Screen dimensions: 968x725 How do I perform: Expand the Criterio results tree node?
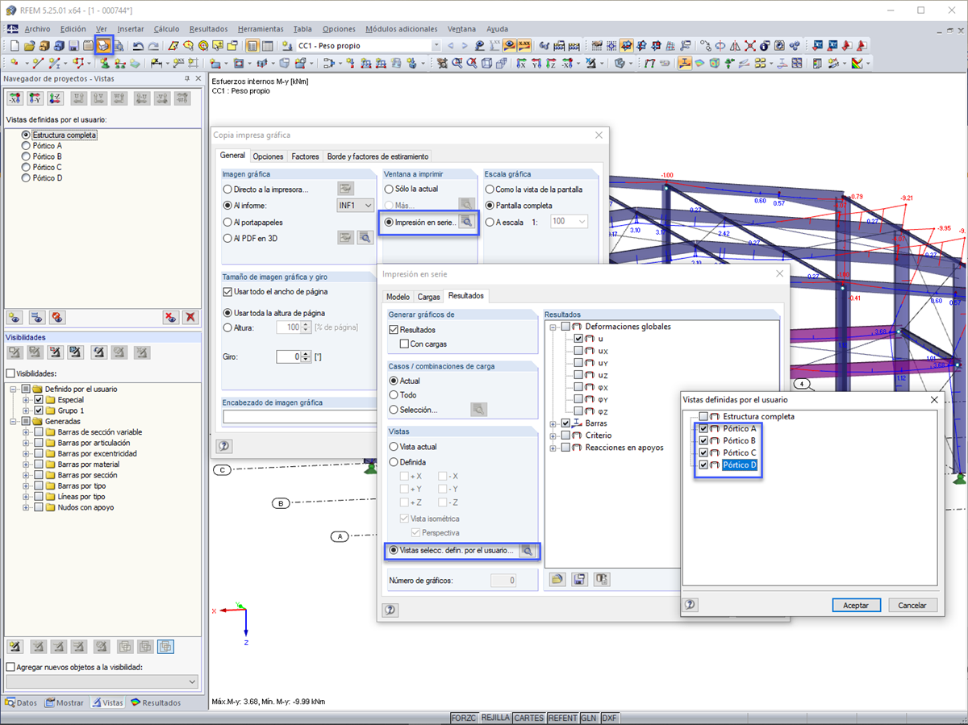point(553,435)
